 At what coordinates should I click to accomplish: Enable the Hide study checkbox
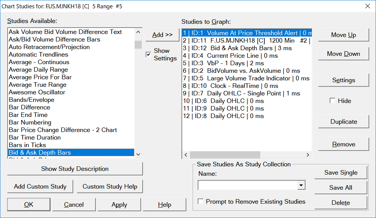point(332,101)
